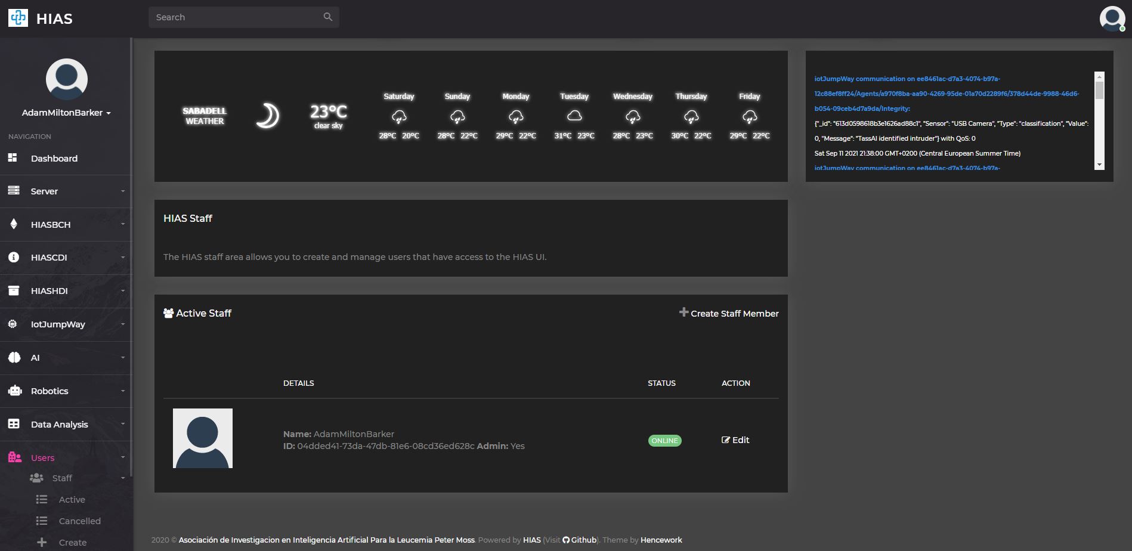
Task: Click the HIASHDI archive icon
Action: tap(14, 290)
